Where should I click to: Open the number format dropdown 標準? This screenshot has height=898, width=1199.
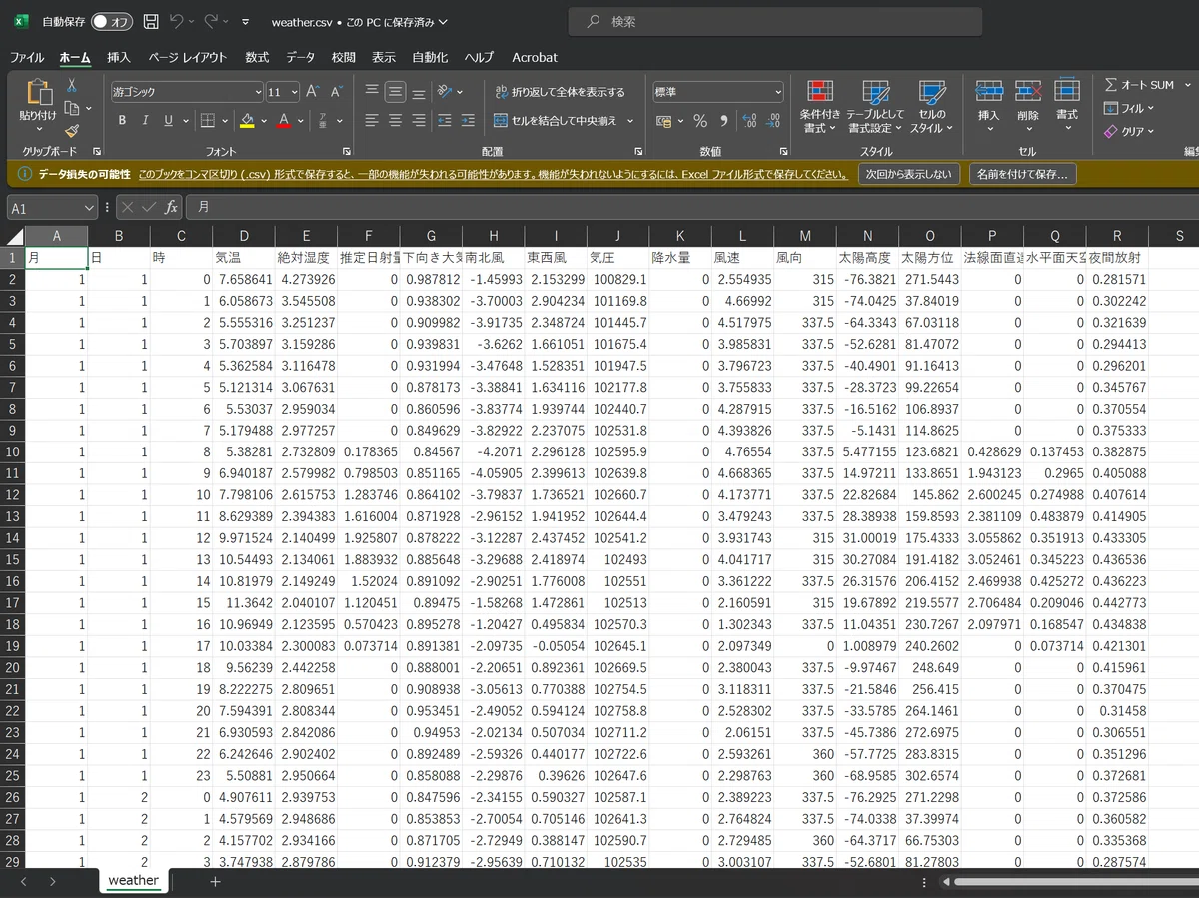pos(778,92)
